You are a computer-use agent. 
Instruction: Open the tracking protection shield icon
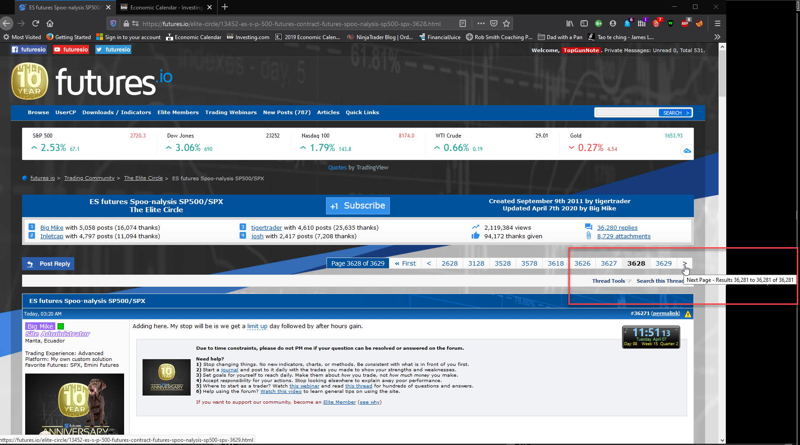coord(113,23)
